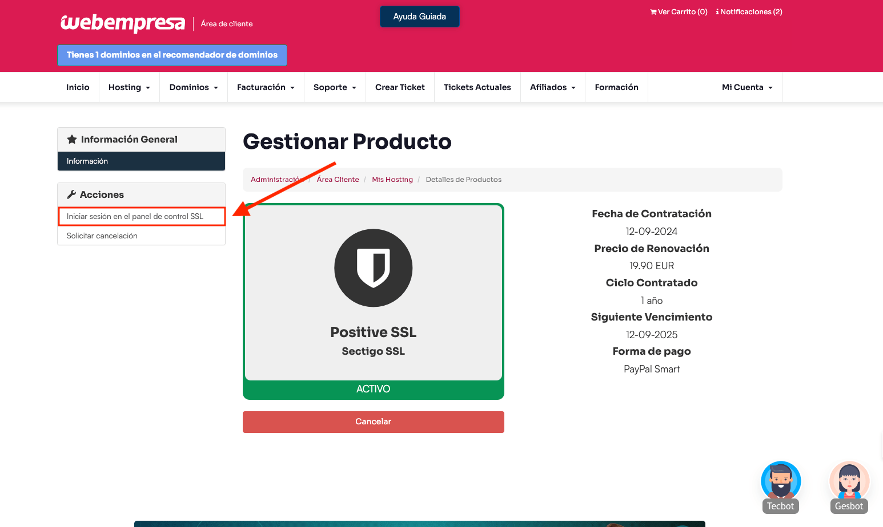883x527 pixels.
Task: Click the green ACTIVO status bar
Action: (x=374, y=390)
